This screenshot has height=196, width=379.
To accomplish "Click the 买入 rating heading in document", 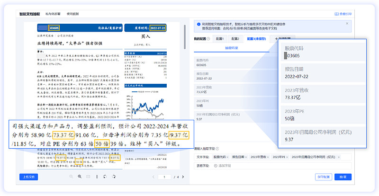I will coord(145,36).
